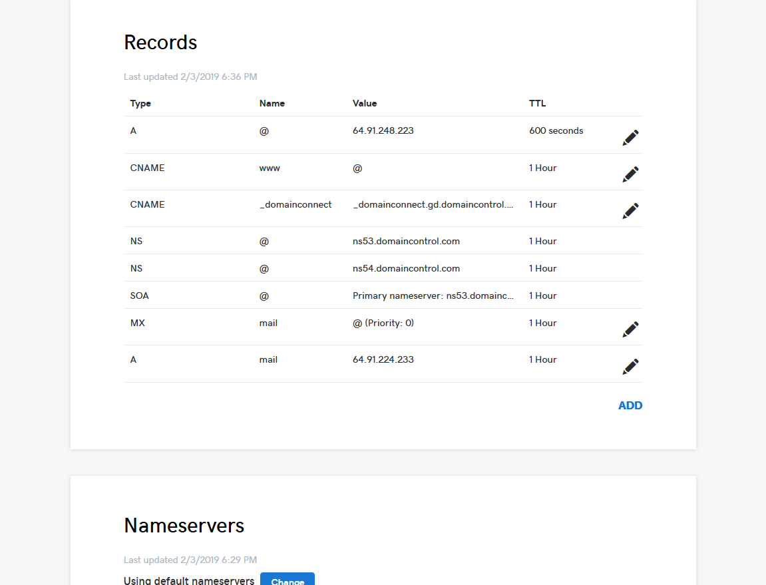This screenshot has width=766, height=585.
Task: Select the ns54.domaincontrol.com NS value
Action: (406, 268)
